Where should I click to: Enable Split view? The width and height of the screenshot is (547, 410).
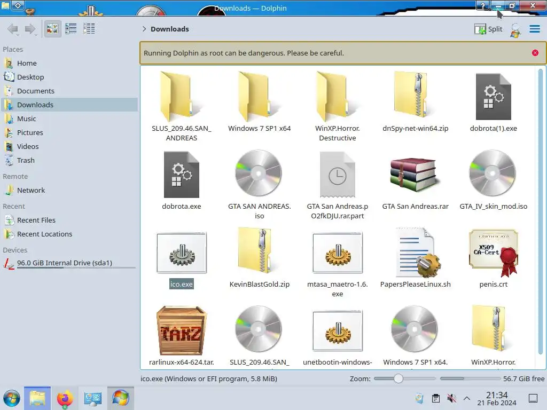click(488, 29)
